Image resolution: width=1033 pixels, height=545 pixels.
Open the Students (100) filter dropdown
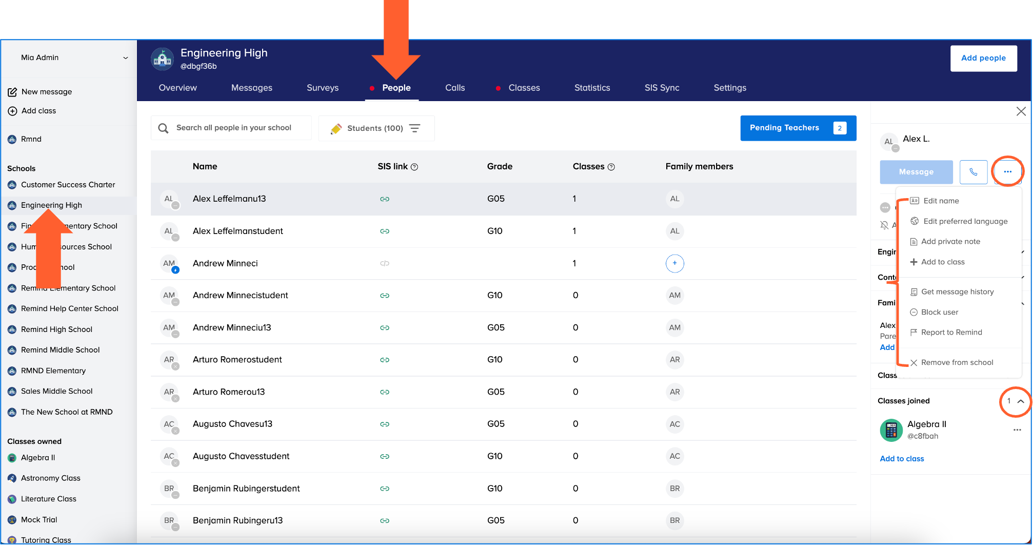(376, 128)
